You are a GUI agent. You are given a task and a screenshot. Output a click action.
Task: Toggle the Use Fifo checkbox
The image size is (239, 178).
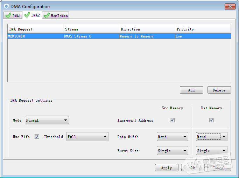[37, 137]
